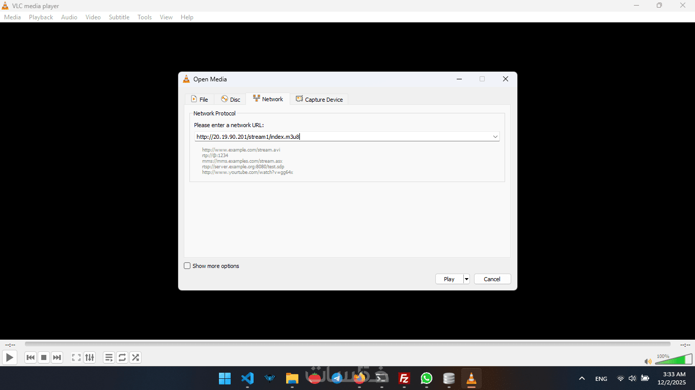Open the Playback menu
The width and height of the screenshot is (695, 390).
pos(41,17)
